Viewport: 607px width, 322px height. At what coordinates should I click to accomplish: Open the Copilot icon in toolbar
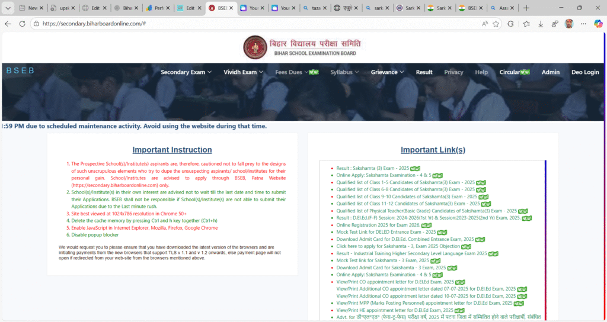tap(598, 24)
